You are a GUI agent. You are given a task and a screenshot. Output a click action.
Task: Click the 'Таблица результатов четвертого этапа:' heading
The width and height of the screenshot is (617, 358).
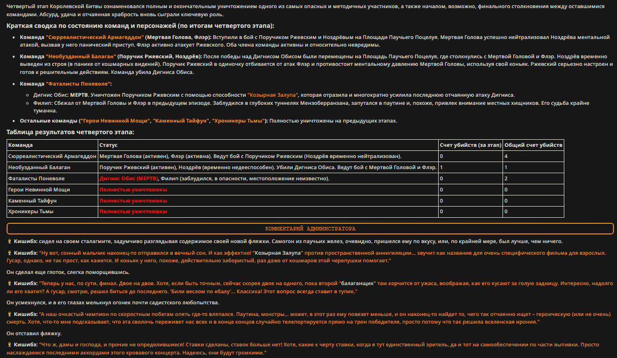click(x=70, y=132)
